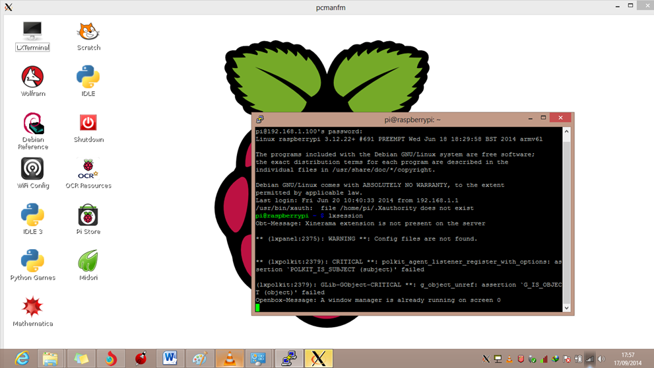Click the pcmanfm window title
The image size is (654, 368).
click(x=331, y=7)
